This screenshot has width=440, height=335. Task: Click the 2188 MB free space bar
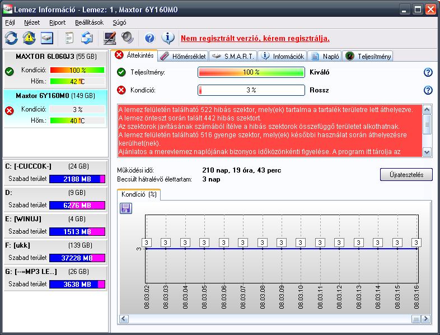pyautogui.click(x=77, y=179)
